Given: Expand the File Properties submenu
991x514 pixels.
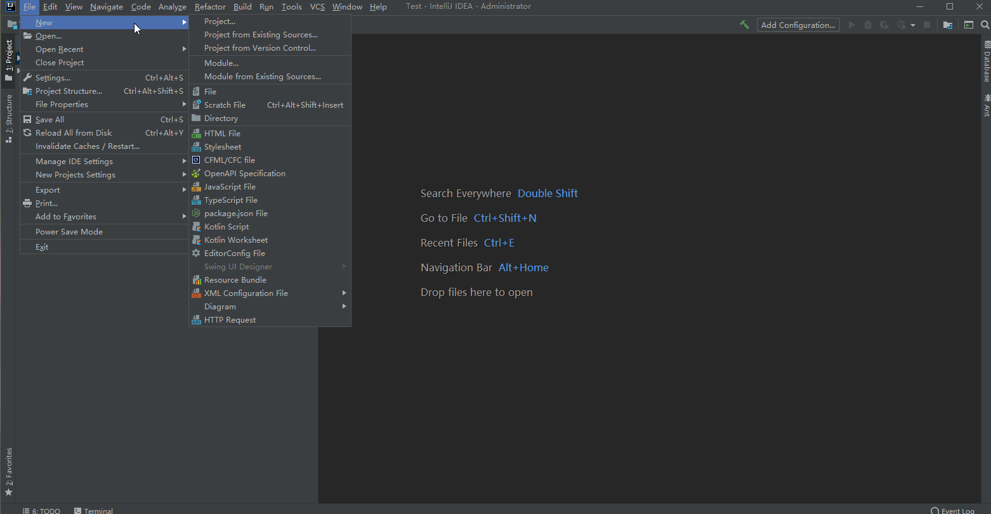Looking at the screenshot, I should point(105,105).
